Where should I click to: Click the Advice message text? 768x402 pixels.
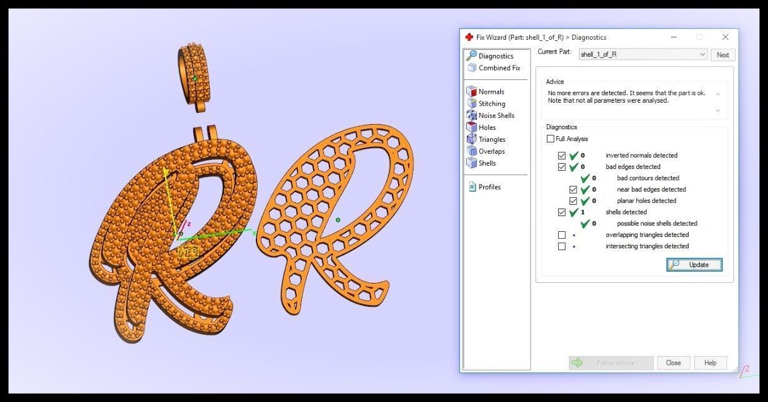(626, 96)
